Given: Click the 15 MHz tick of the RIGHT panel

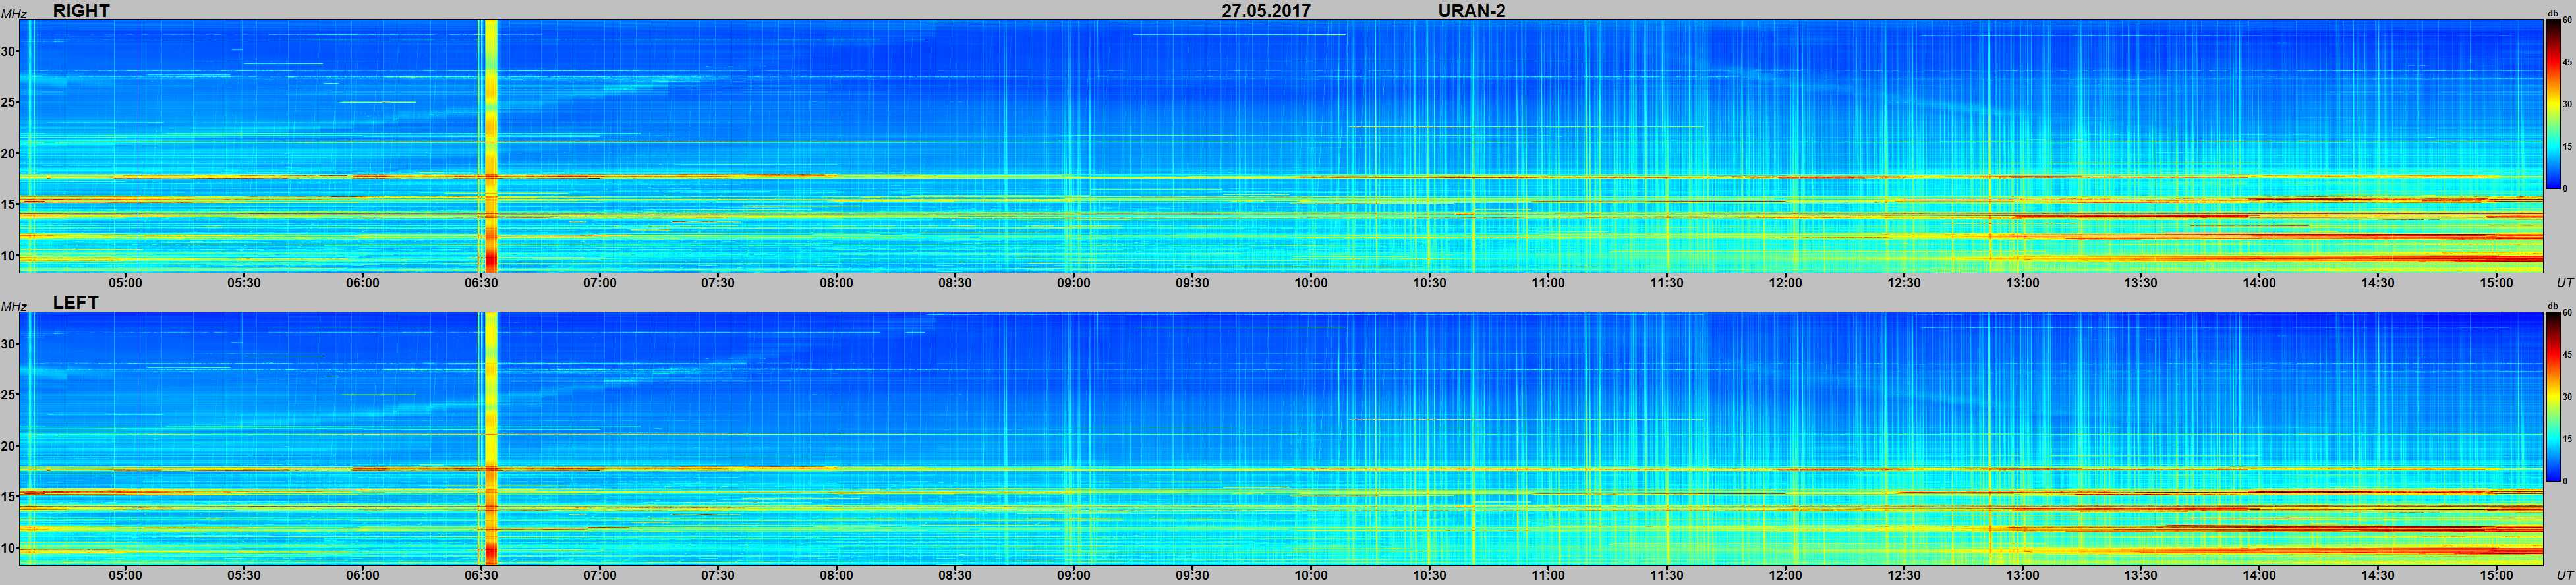Looking at the screenshot, I should coord(9,204).
